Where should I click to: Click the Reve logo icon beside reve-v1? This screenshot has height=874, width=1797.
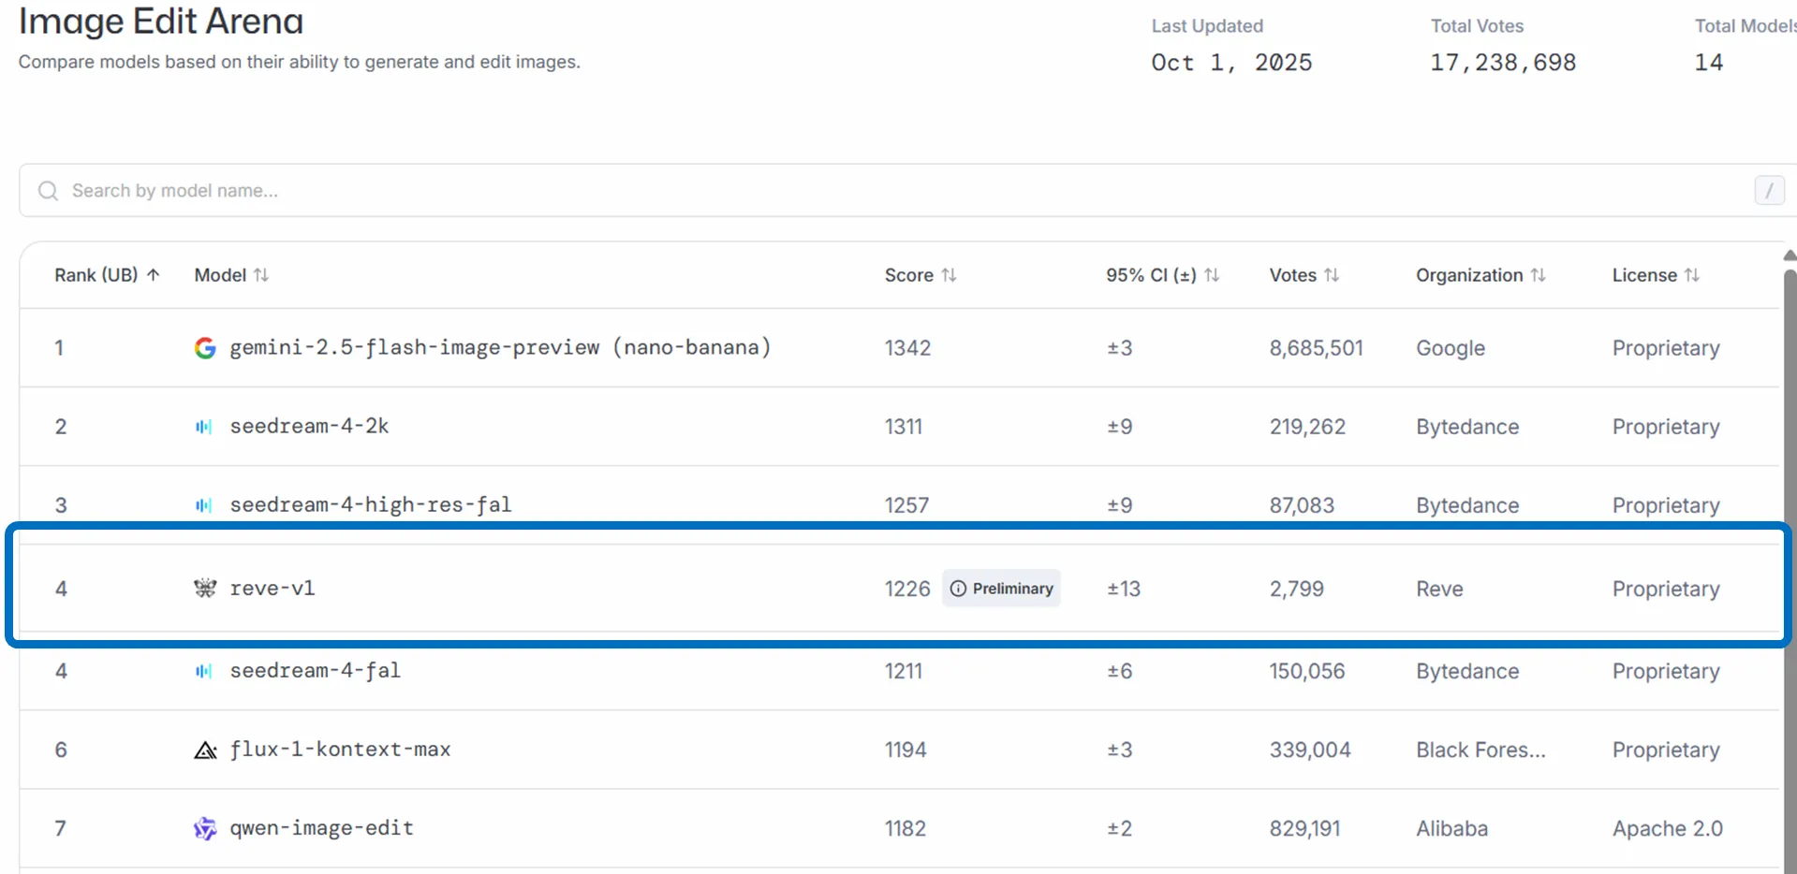click(x=205, y=589)
